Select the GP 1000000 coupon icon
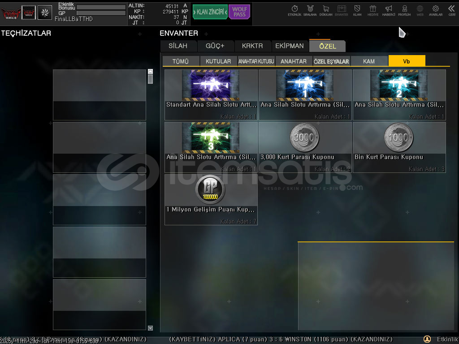The height and width of the screenshot is (344, 459). 210,189
